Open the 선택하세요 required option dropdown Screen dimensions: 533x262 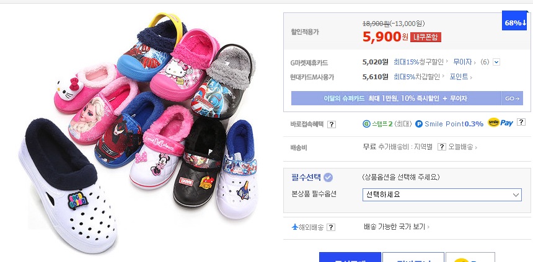click(x=442, y=194)
